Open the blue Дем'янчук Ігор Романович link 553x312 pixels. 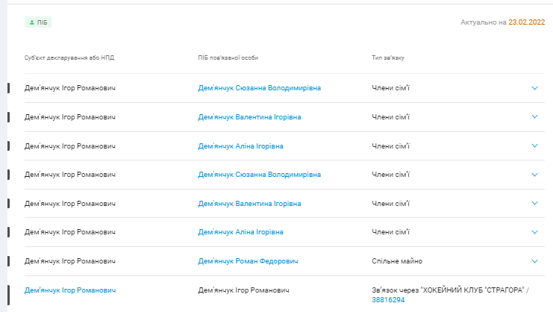click(x=70, y=290)
